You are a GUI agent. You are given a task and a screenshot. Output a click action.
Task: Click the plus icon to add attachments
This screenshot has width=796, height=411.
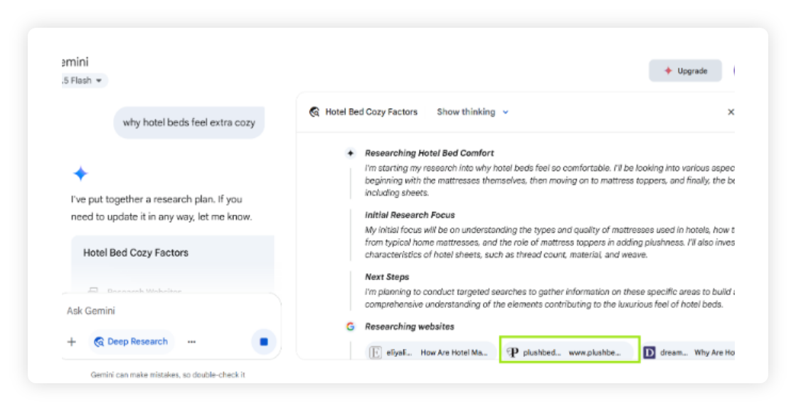[x=71, y=342]
